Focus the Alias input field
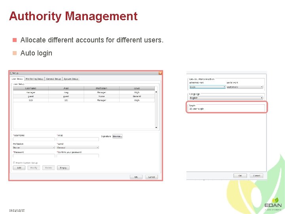 [x=78, y=139]
